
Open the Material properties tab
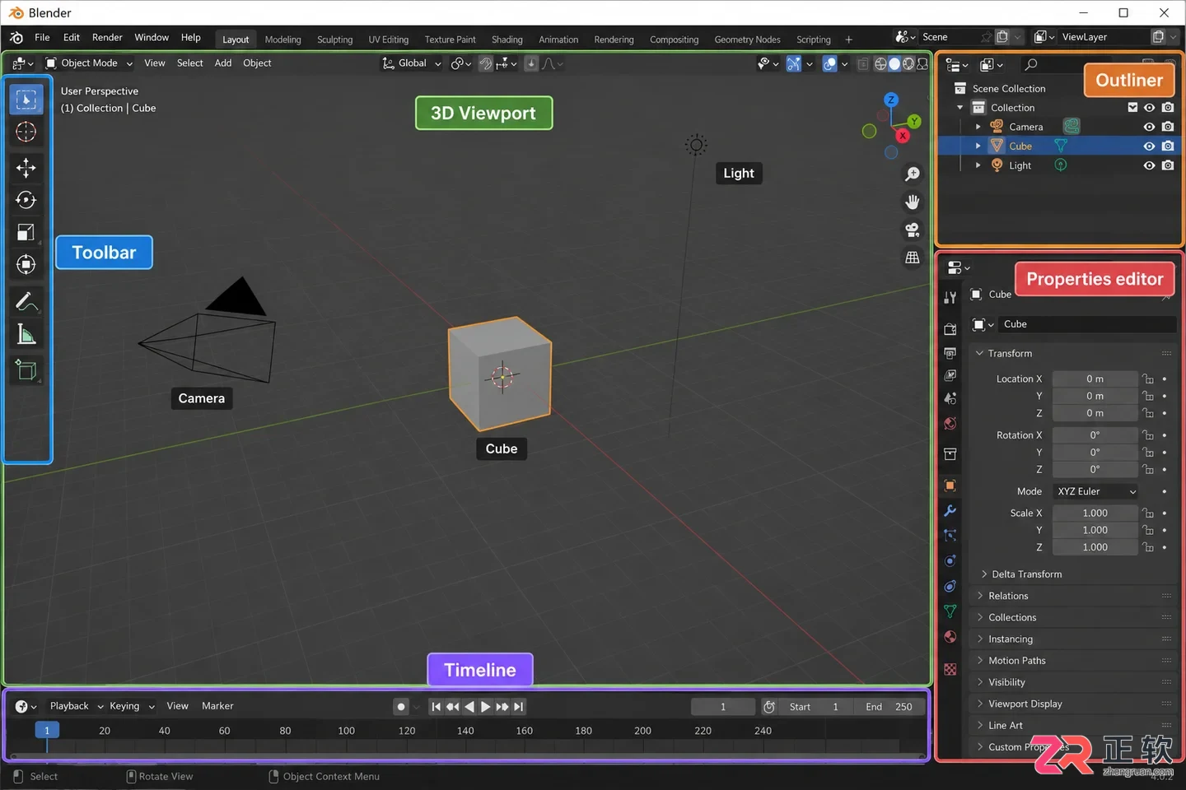[950, 637]
